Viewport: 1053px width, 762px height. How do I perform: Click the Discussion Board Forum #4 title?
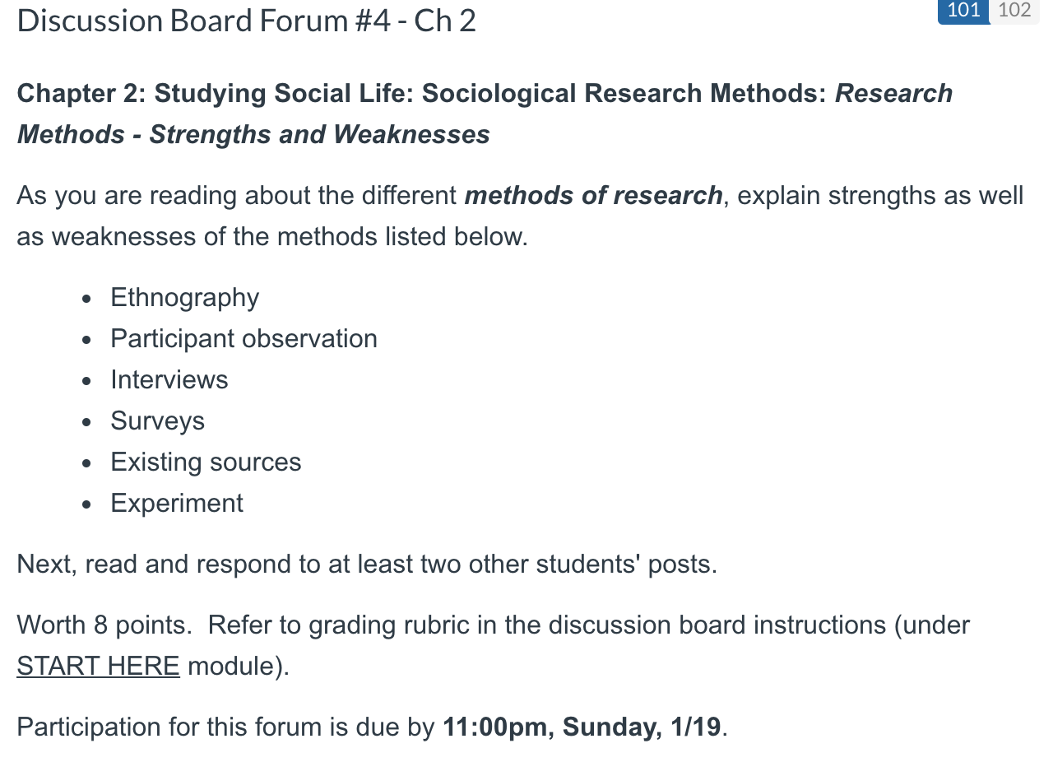click(x=246, y=21)
